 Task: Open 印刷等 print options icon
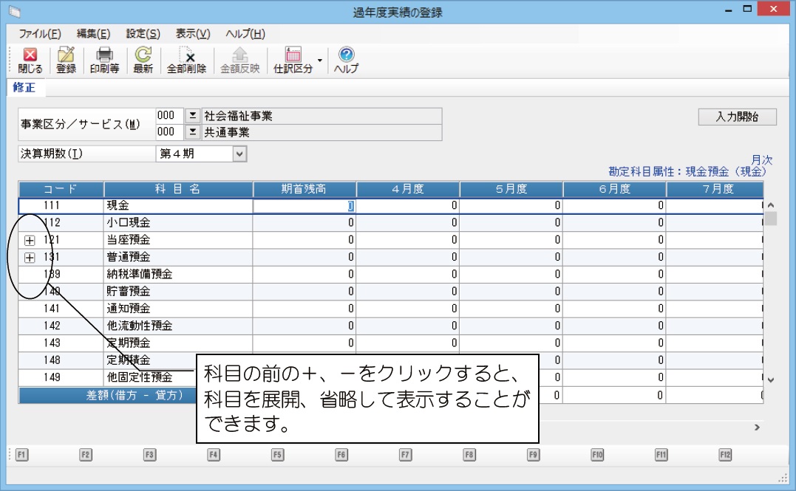click(x=104, y=60)
